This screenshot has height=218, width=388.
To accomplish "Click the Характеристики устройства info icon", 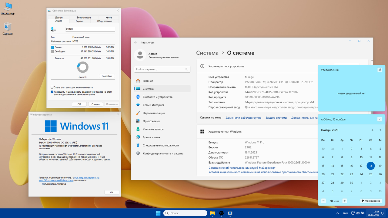I will [x=202, y=66].
